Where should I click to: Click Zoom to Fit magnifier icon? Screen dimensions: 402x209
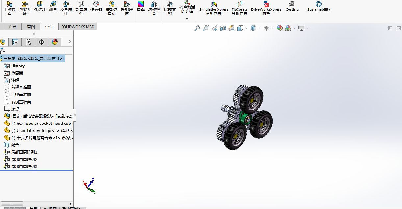tap(197, 28)
